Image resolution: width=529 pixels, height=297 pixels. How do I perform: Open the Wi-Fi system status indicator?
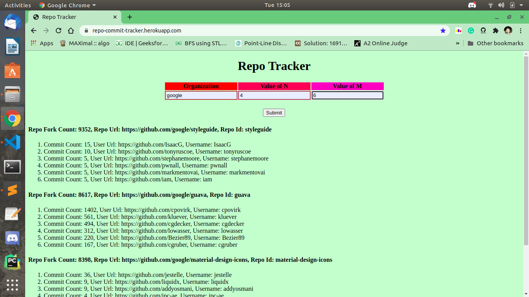pyautogui.click(x=491, y=5)
